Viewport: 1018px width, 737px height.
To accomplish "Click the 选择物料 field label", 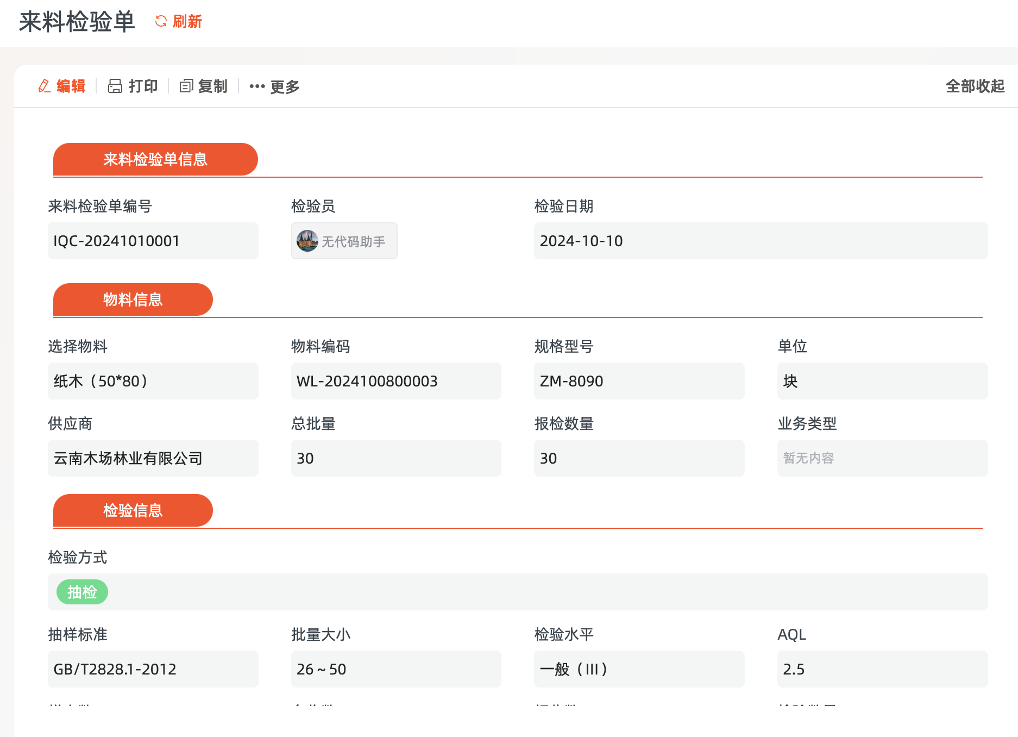I will point(78,346).
